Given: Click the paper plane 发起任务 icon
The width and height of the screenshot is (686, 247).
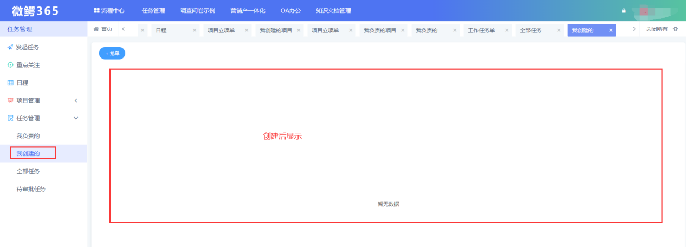Looking at the screenshot, I should click(10, 48).
